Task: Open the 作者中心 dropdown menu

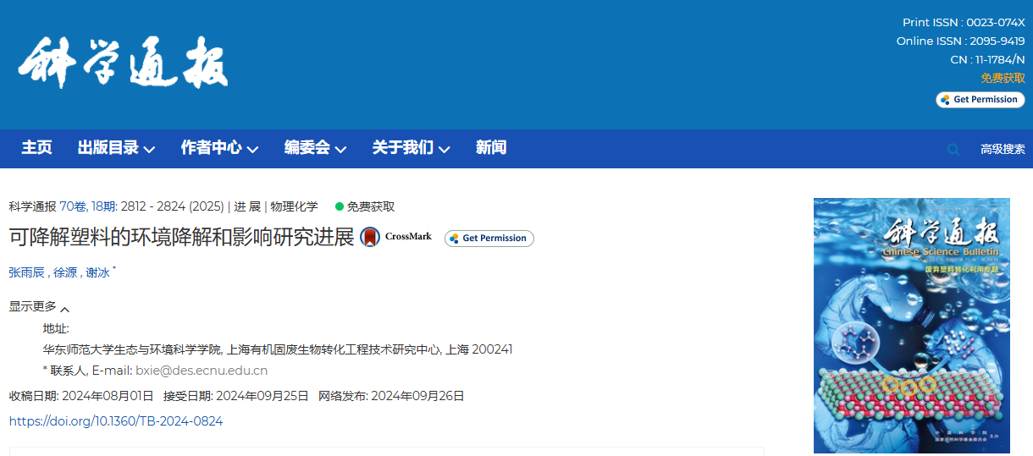Action: pos(219,148)
